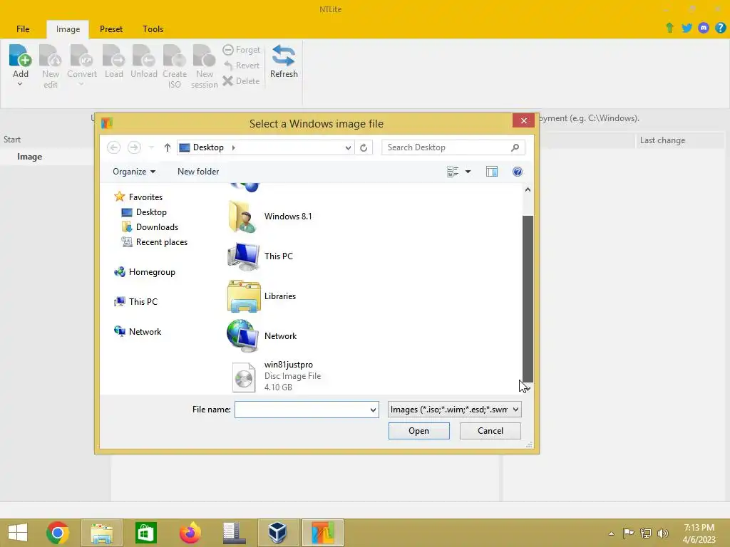Click the Search Desktop field
The height and width of the screenshot is (547, 730).
pos(453,147)
